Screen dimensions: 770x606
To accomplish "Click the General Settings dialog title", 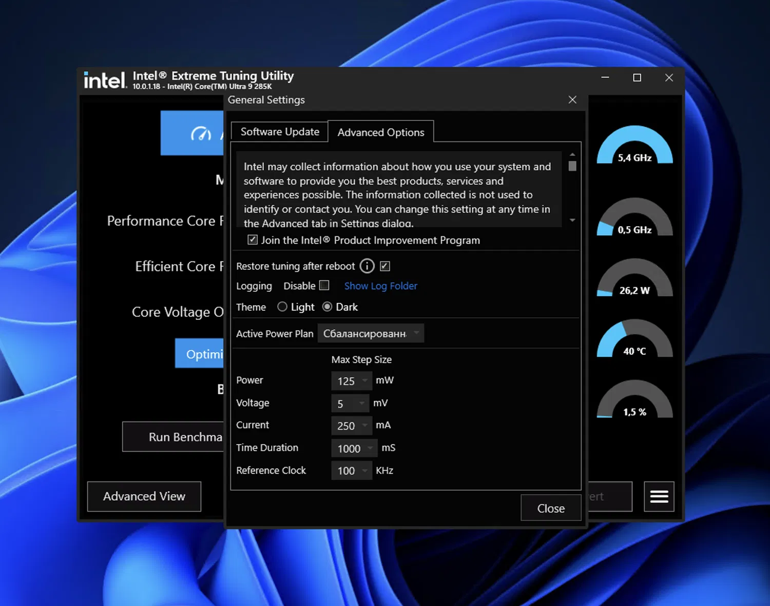I will point(266,100).
